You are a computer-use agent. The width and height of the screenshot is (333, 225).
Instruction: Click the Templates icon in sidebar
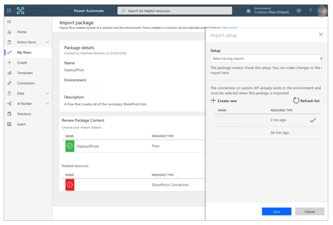pyautogui.click(x=9, y=73)
